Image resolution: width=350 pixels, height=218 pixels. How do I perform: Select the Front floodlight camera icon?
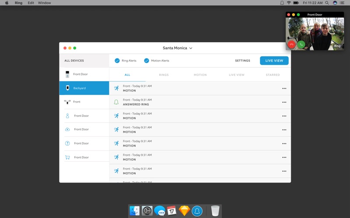67,102
